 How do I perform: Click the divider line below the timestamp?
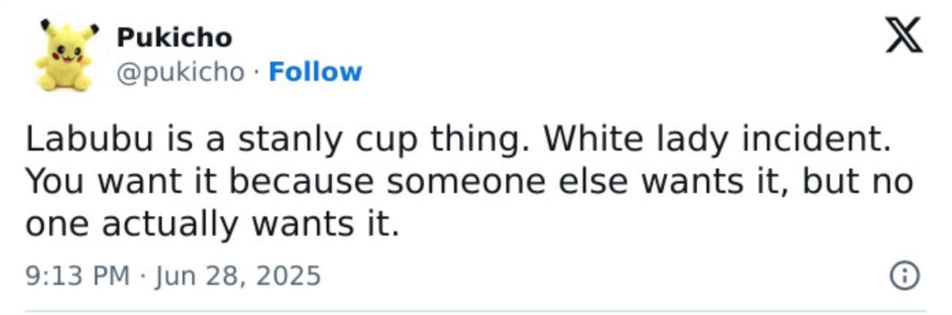click(476, 311)
